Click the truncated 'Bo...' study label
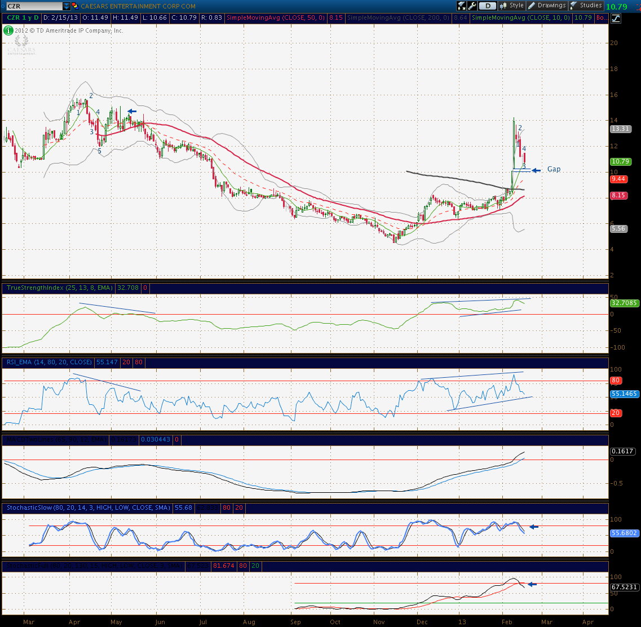Screen dimensions: 641x627 click(602, 17)
